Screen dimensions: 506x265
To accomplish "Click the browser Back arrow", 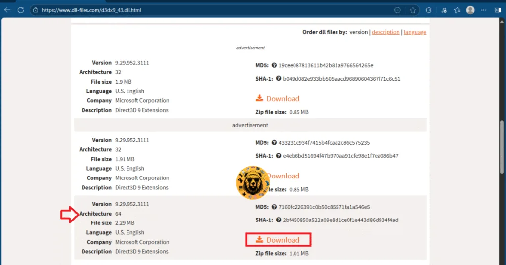I will coord(7,10).
